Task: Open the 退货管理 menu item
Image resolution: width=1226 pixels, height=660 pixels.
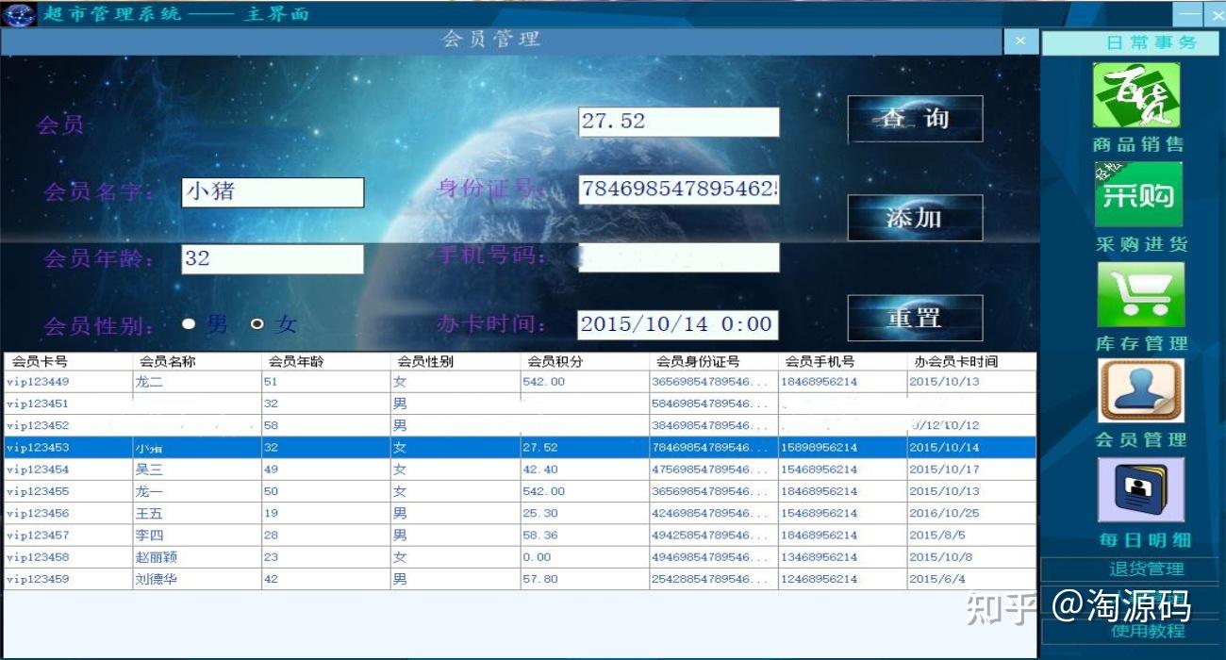Action: 1130,569
